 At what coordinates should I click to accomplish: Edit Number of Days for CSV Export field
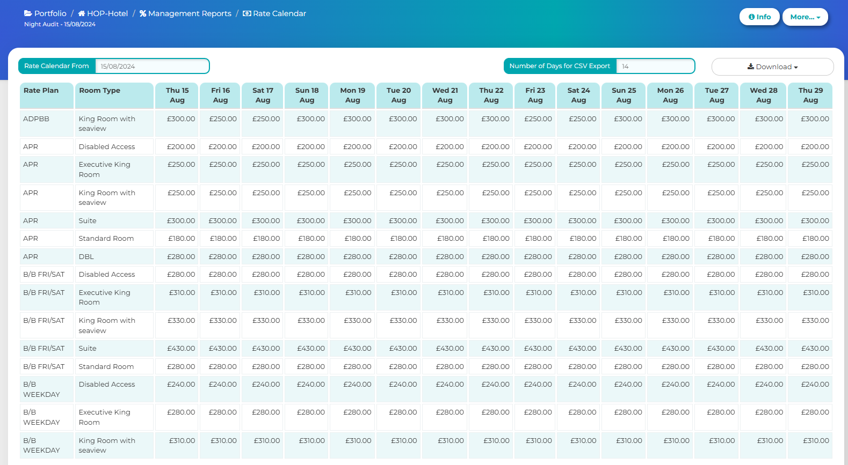click(655, 66)
